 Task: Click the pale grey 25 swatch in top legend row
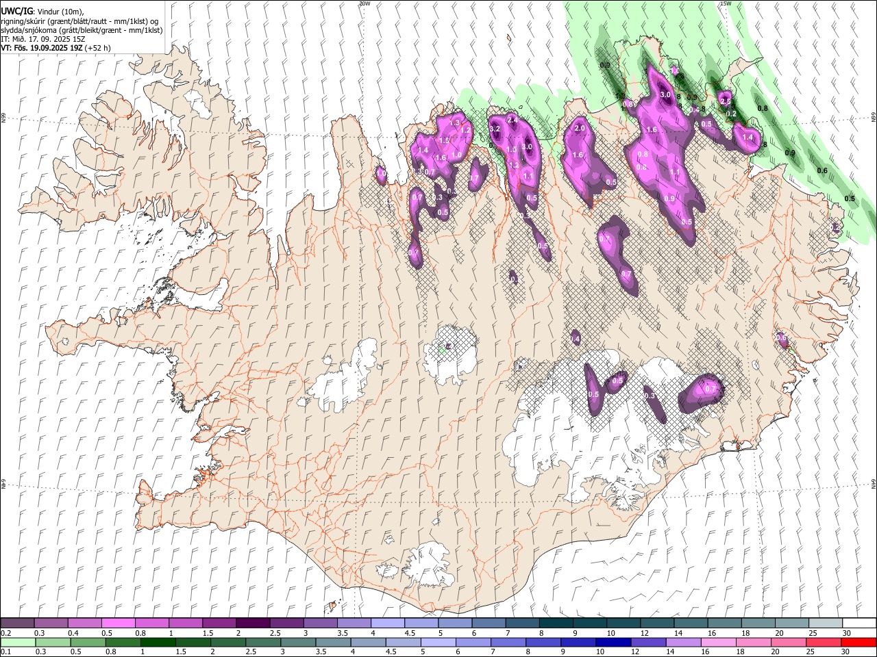click(x=825, y=623)
